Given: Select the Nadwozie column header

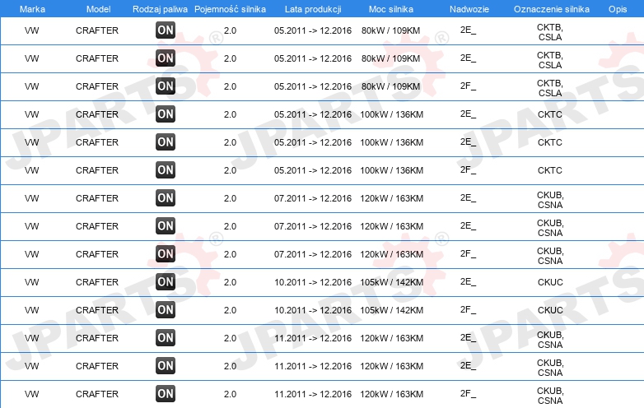Looking at the screenshot, I should [x=469, y=9].
